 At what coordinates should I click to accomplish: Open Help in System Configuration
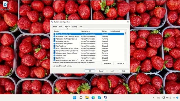[124, 71]
